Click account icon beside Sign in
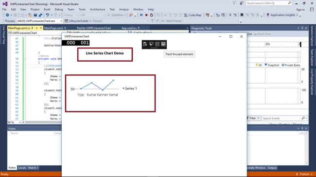The height and width of the screenshot is (177, 316). pyautogui.click(x=312, y=9)
